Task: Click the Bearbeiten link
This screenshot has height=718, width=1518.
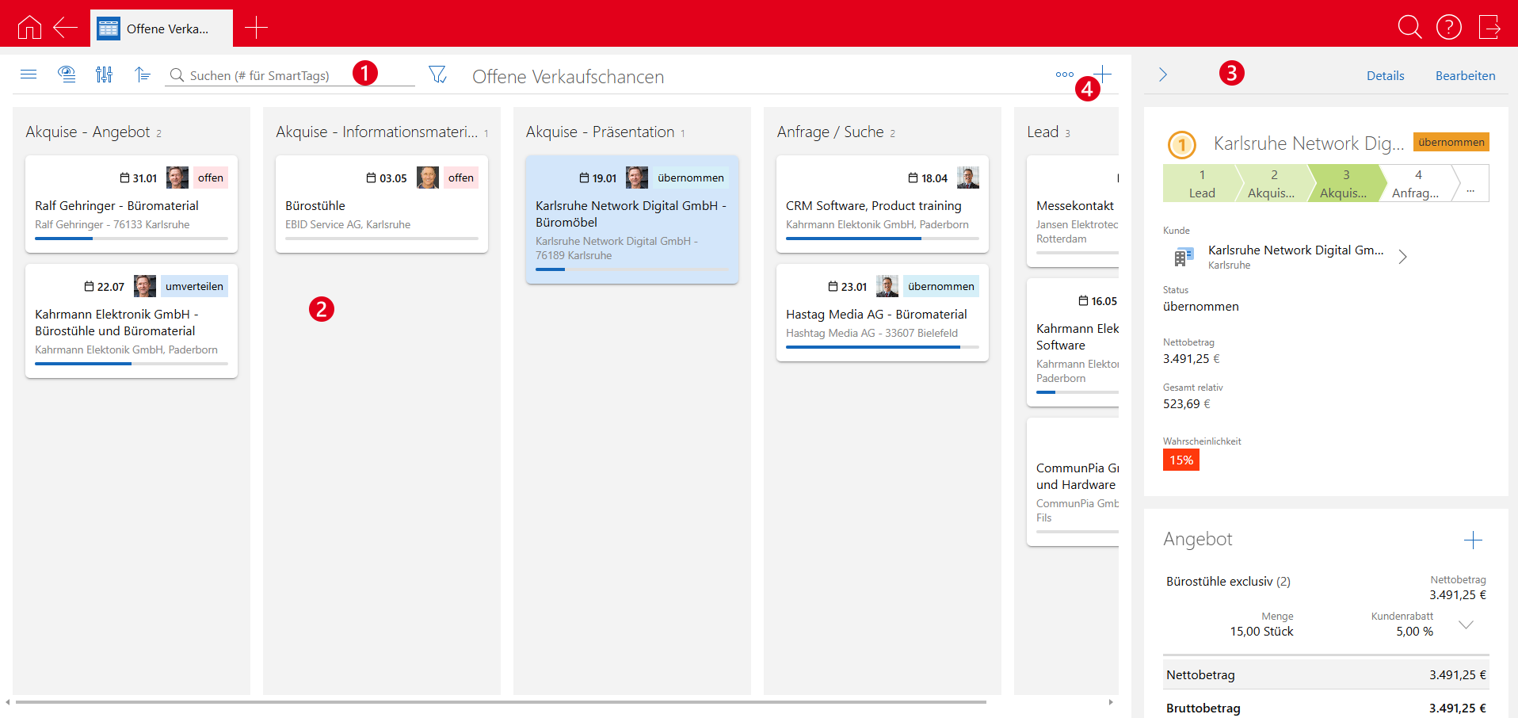Action: 1465,76
